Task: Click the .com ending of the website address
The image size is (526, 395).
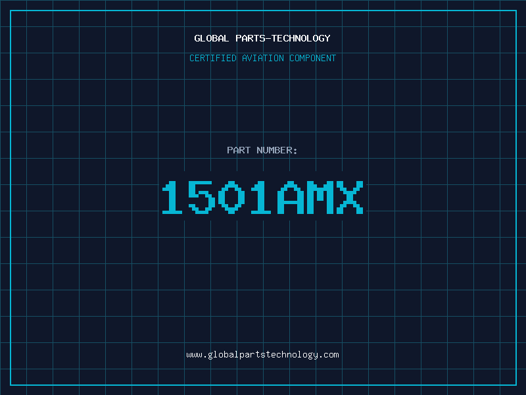Action: pyautogui.click(x=329, y=355)
